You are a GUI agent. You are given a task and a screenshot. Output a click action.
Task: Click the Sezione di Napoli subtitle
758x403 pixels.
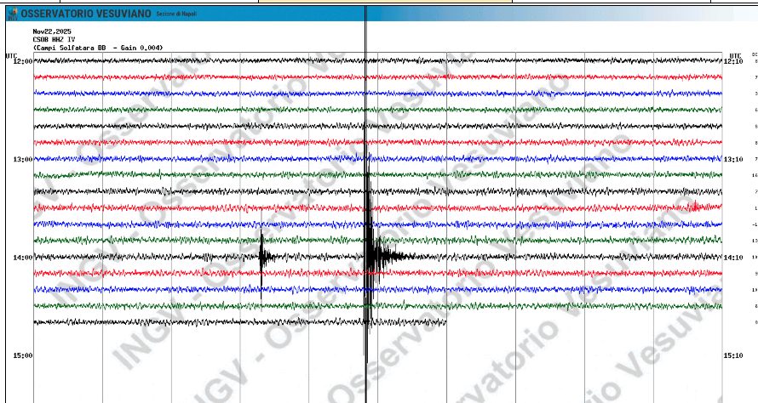tap(176, 14)
